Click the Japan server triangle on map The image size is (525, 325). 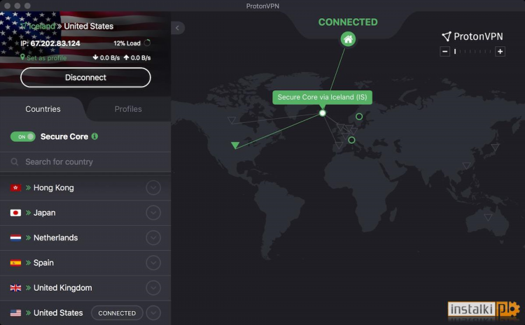[495, 147]
